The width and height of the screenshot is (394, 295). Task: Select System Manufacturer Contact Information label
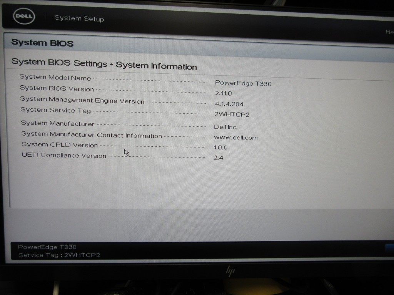[92, 135]
